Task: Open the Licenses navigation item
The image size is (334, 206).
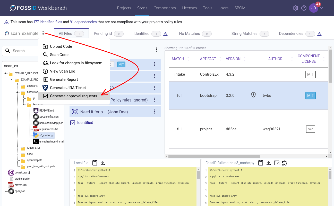Action: point(190,8)
